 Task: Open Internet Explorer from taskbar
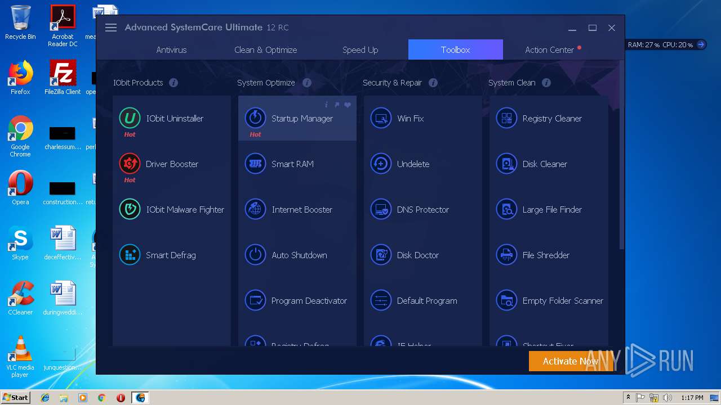(x=45, y=398)
